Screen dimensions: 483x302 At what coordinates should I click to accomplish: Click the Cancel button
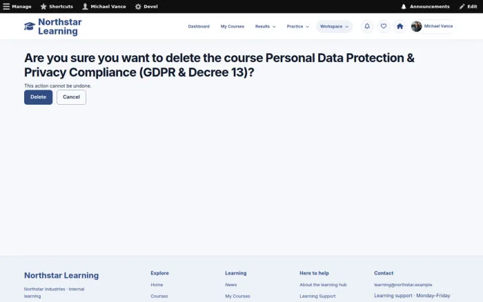click(x=71, y=97)
